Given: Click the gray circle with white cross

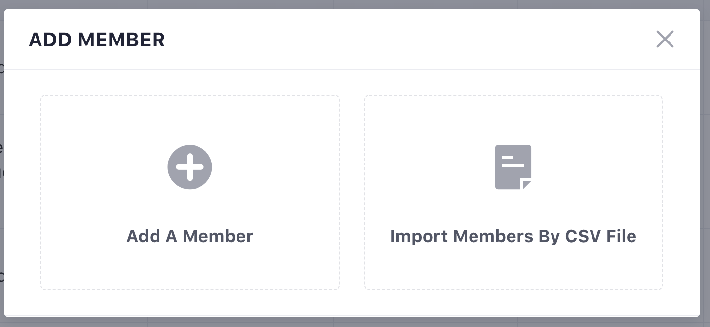Looking at the screenshot, I should [x=190, y=167].
